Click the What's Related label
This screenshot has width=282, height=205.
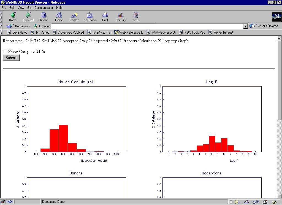click(268, 26)
